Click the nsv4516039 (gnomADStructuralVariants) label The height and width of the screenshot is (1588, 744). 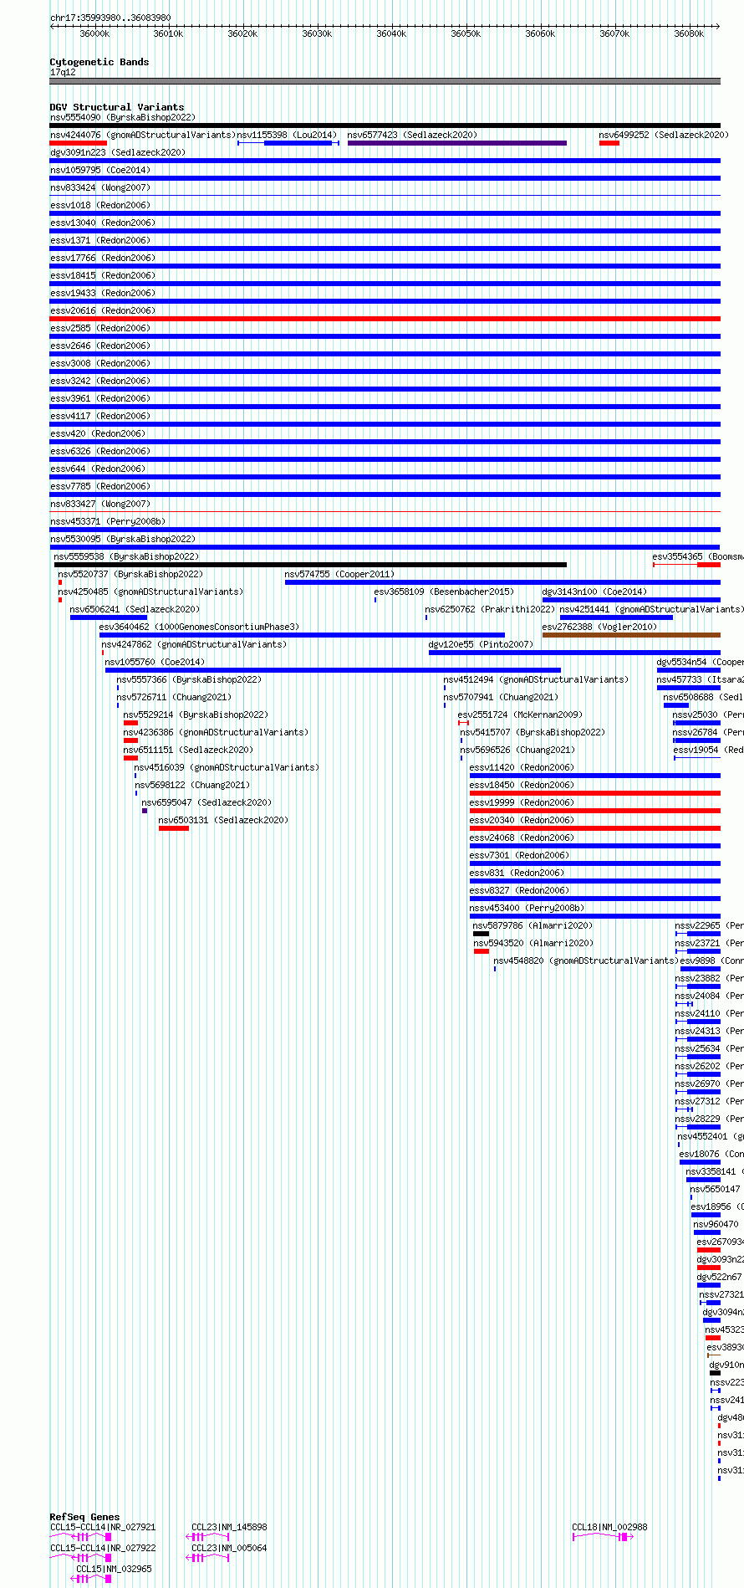(227, 768)
